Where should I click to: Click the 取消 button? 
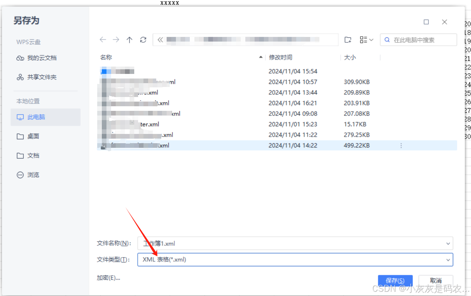coord(436,280)
